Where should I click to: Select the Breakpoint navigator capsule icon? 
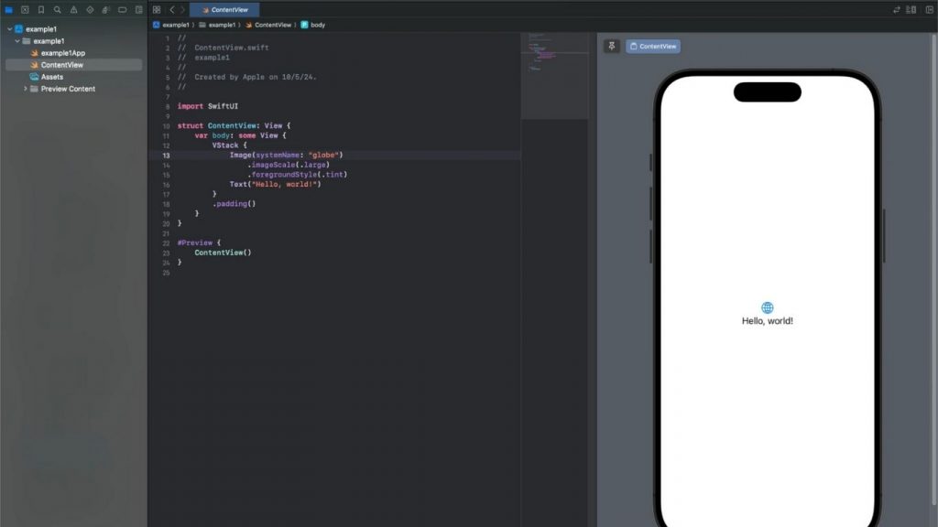(x=122, y=8)
